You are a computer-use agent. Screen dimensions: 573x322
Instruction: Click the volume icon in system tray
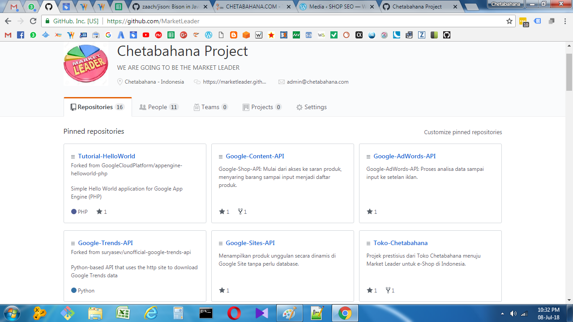tap(513, 314)
